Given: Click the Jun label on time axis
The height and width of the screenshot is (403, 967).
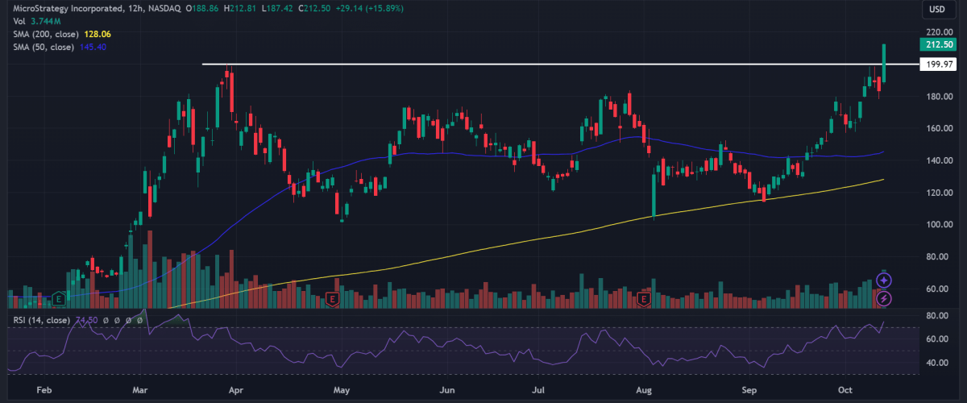Looking at the screenshot, I should (x=448, y=388).
